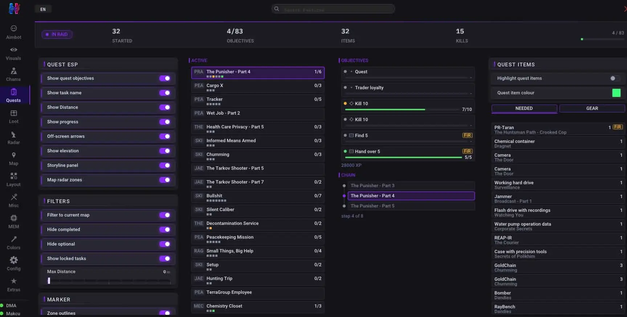Select The Punisher - Part 4 active quest
This screenshot has width=627, height=317.
(258, 73)
